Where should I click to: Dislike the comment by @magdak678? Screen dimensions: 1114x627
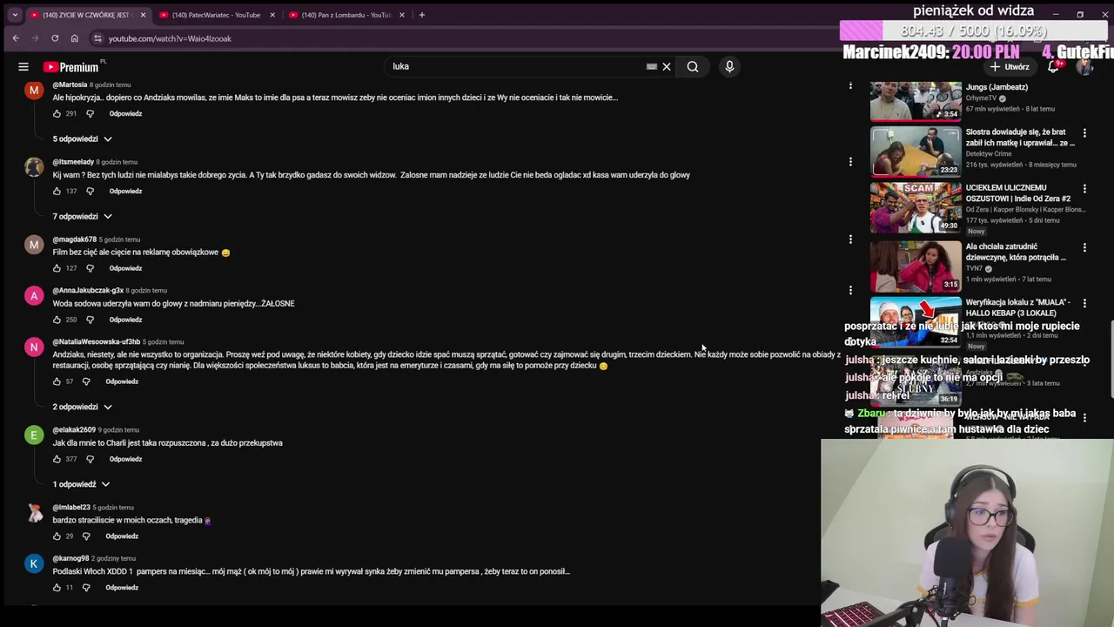pyautogui.click(x=90, y=268)
